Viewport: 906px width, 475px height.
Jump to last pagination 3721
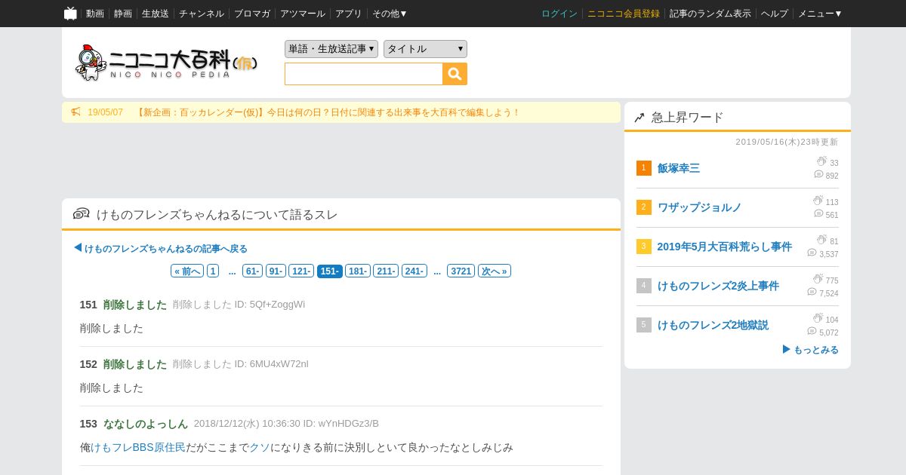pyautogui.click(x=461, y=271)
